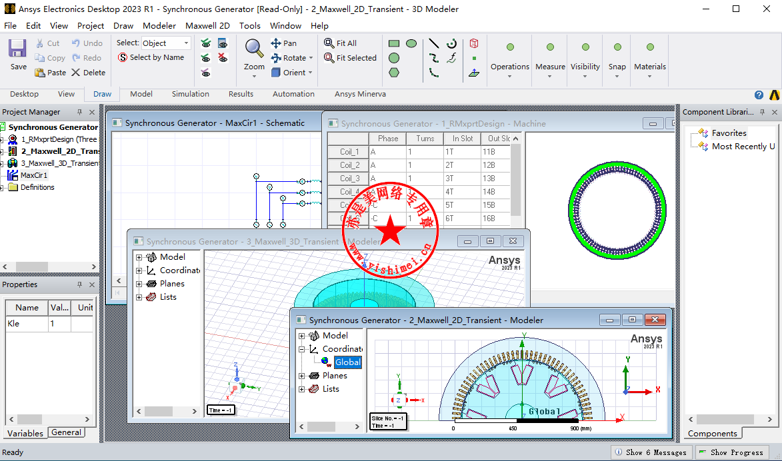Click the Project Manager horizontal scrollbar
The width and height of the screenshot is (782, 461).
click(49, 266)
